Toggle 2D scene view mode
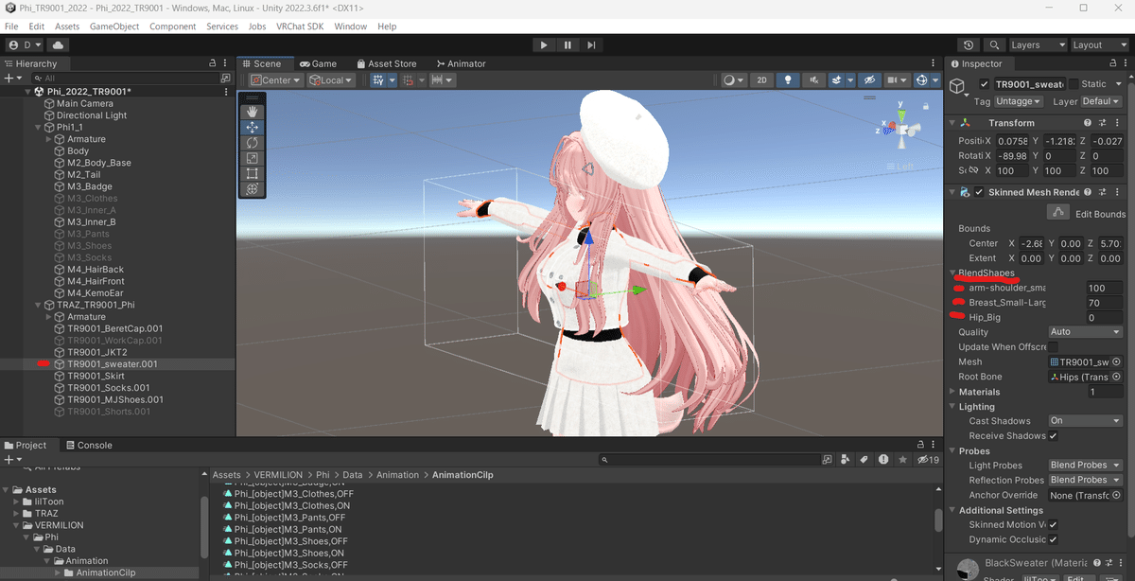The width and height of the screenshot is (1135, 581). click(761, 80)
